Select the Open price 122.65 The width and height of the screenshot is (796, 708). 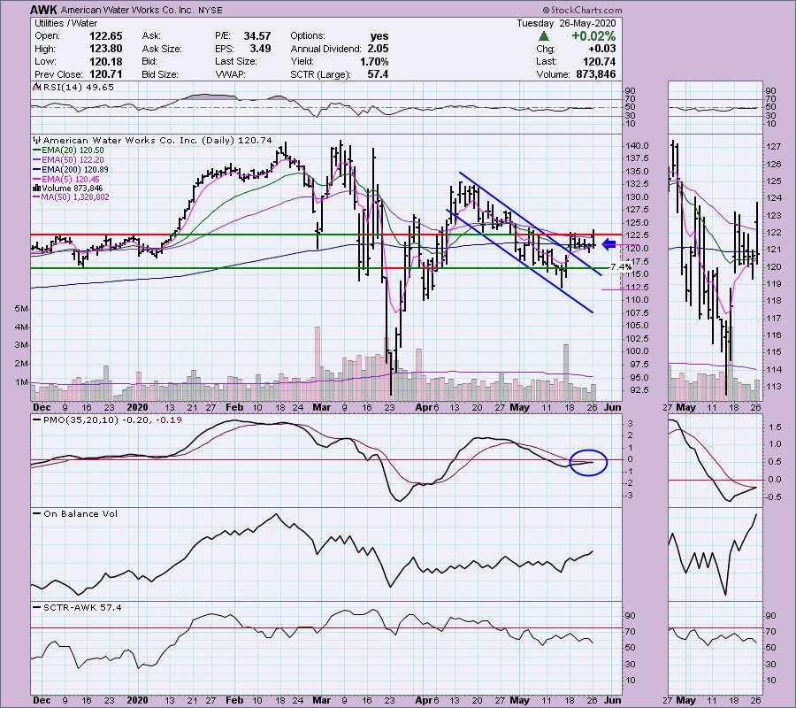pyautogui.click(x=105, y=36)
